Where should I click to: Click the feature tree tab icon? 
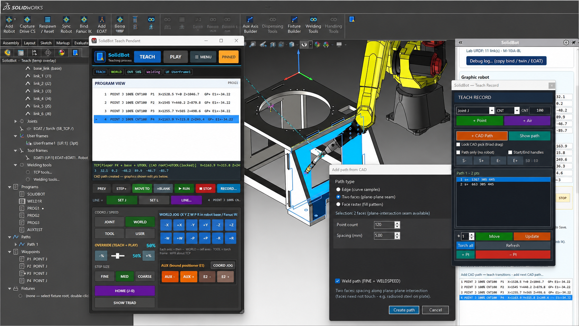(7, 53)
